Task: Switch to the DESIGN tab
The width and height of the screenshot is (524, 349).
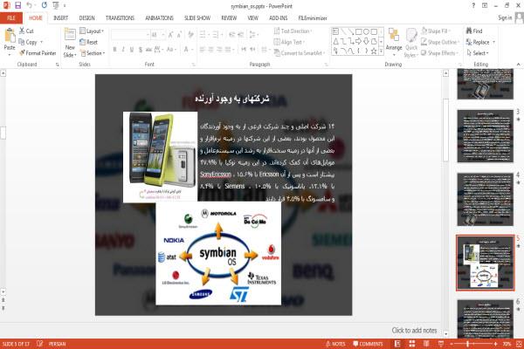Action: tap(86, 18)
